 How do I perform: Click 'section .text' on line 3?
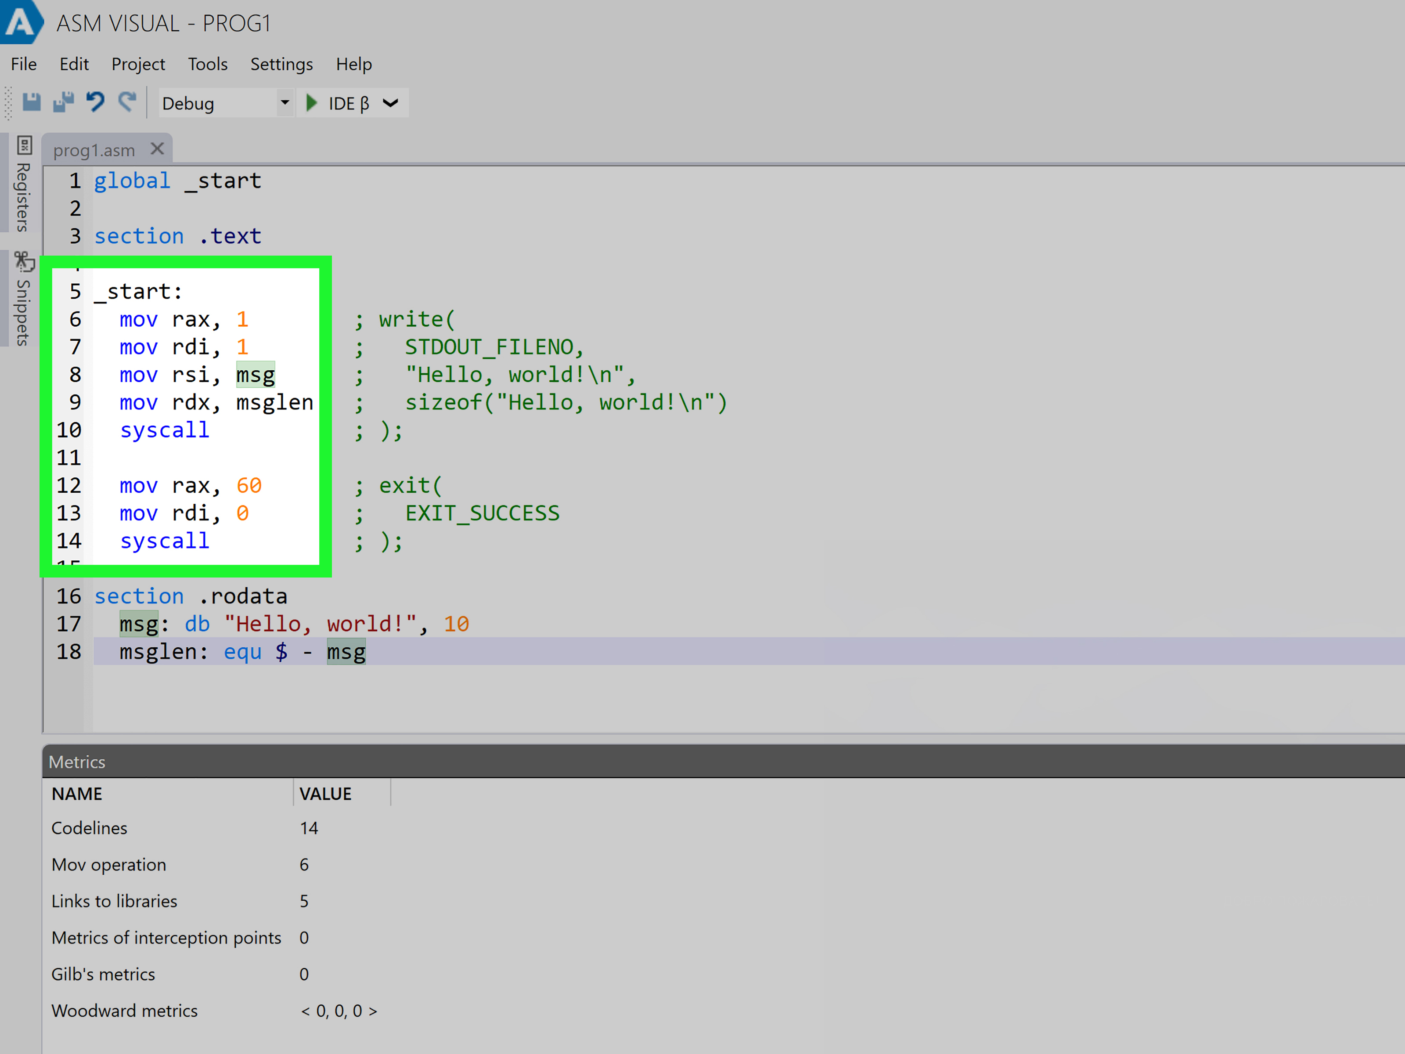178,236
